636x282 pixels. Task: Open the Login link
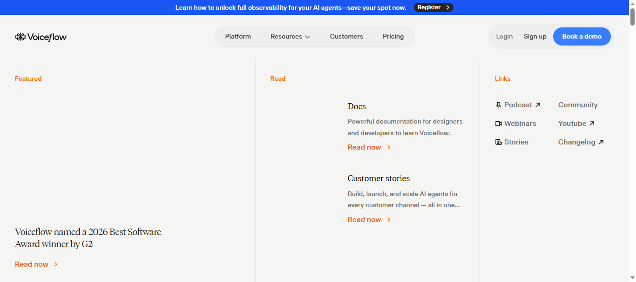pos(504,37)
